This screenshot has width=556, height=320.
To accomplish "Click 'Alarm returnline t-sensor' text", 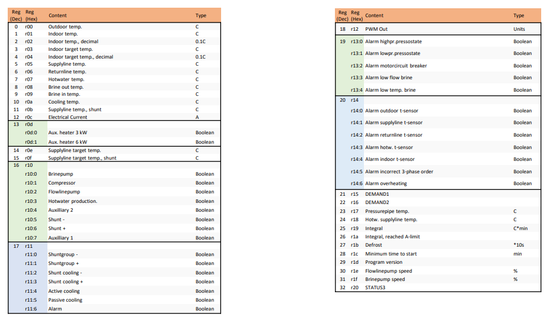I will pyautogui.click(x=394, y=135).
